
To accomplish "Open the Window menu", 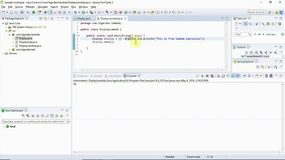I will tap(83, 7).
